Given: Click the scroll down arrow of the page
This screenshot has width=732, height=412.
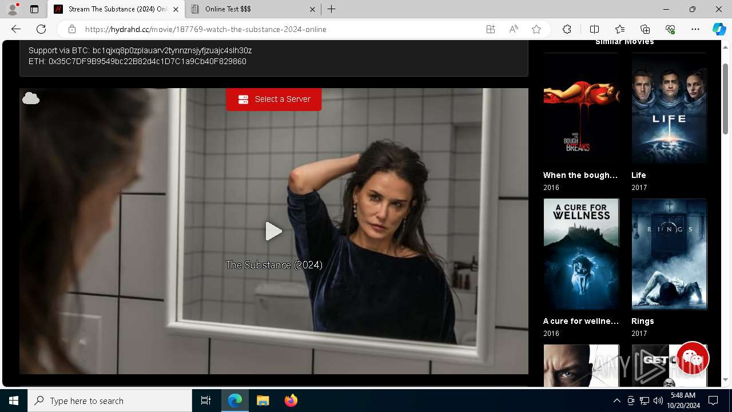Looking at the screenshot, I should pos(726,379).
